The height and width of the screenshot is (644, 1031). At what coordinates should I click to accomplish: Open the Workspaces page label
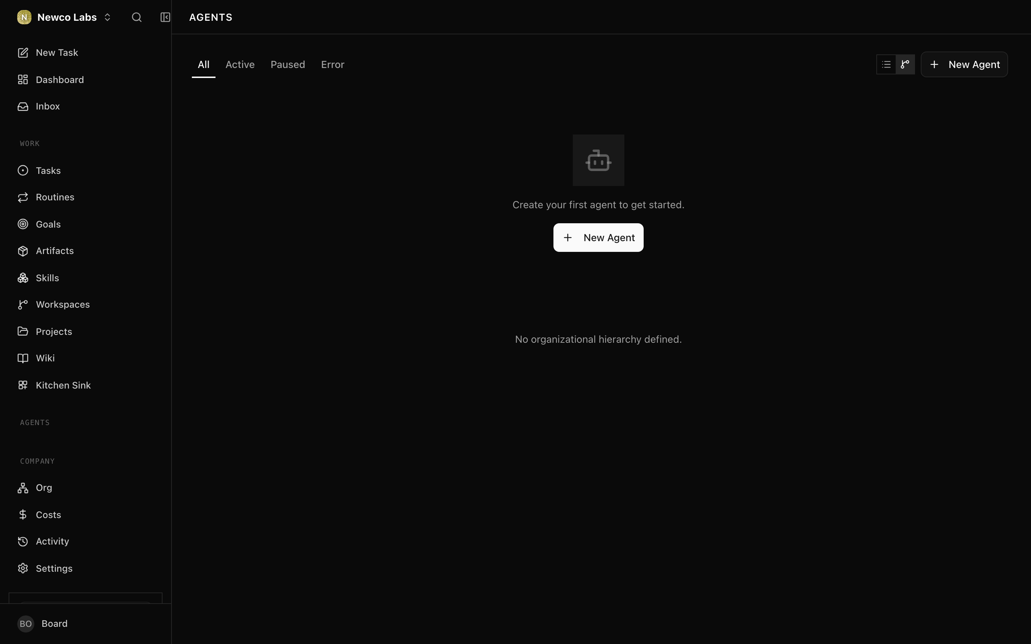tap(63, 304)
